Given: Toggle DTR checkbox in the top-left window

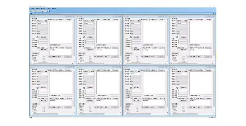Looking at the screenshot, I should click(33, 57).
